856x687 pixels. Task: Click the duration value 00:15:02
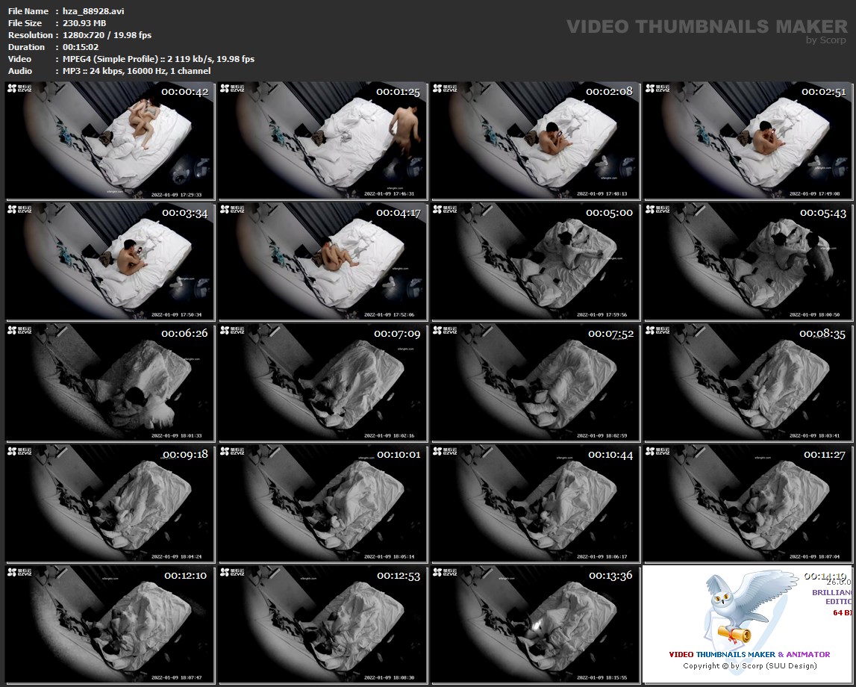coord(81,47)
